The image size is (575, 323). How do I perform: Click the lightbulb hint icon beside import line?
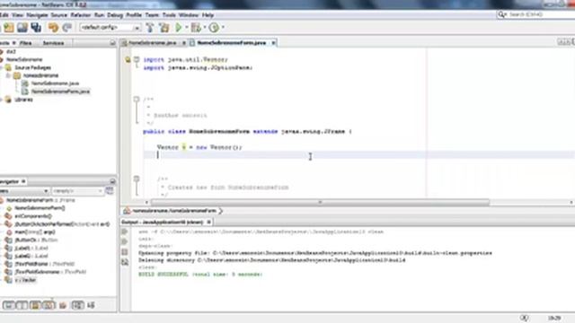[x=128, y=59]
